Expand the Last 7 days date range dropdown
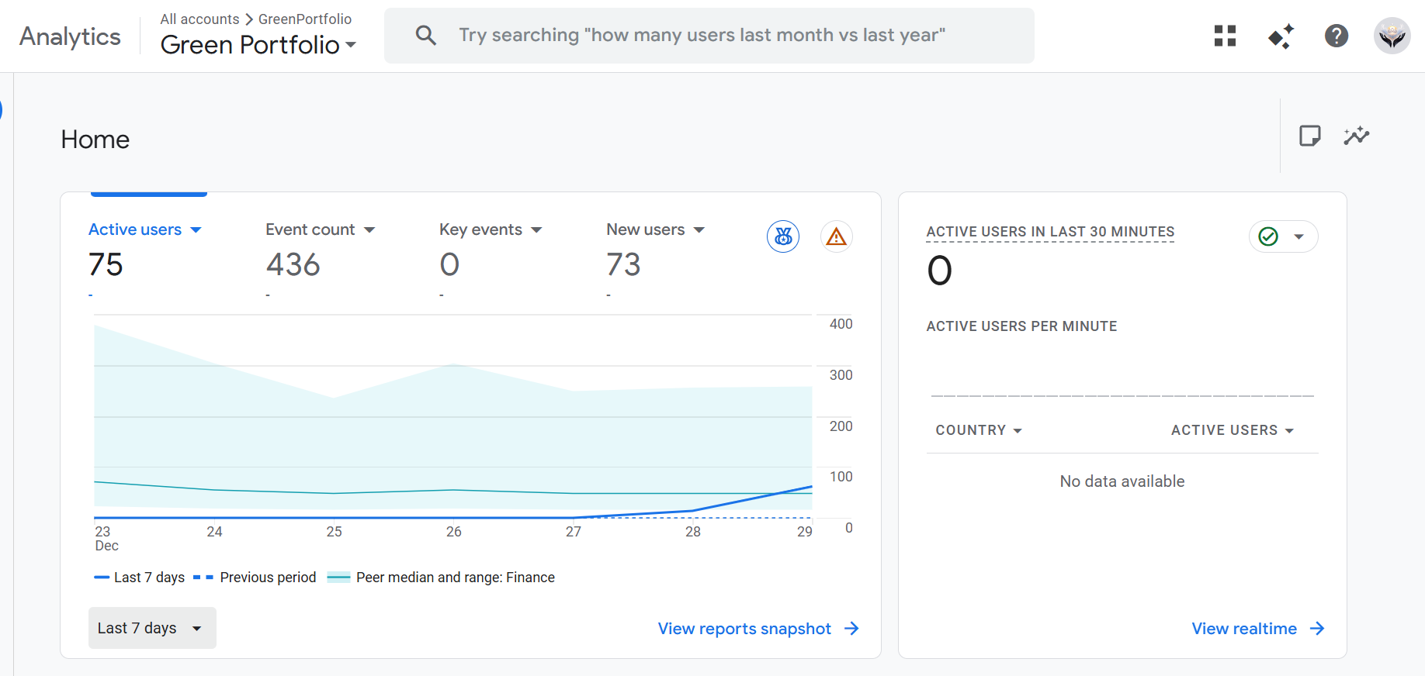This screenshot has height=676, width=1425. [151, 628]
